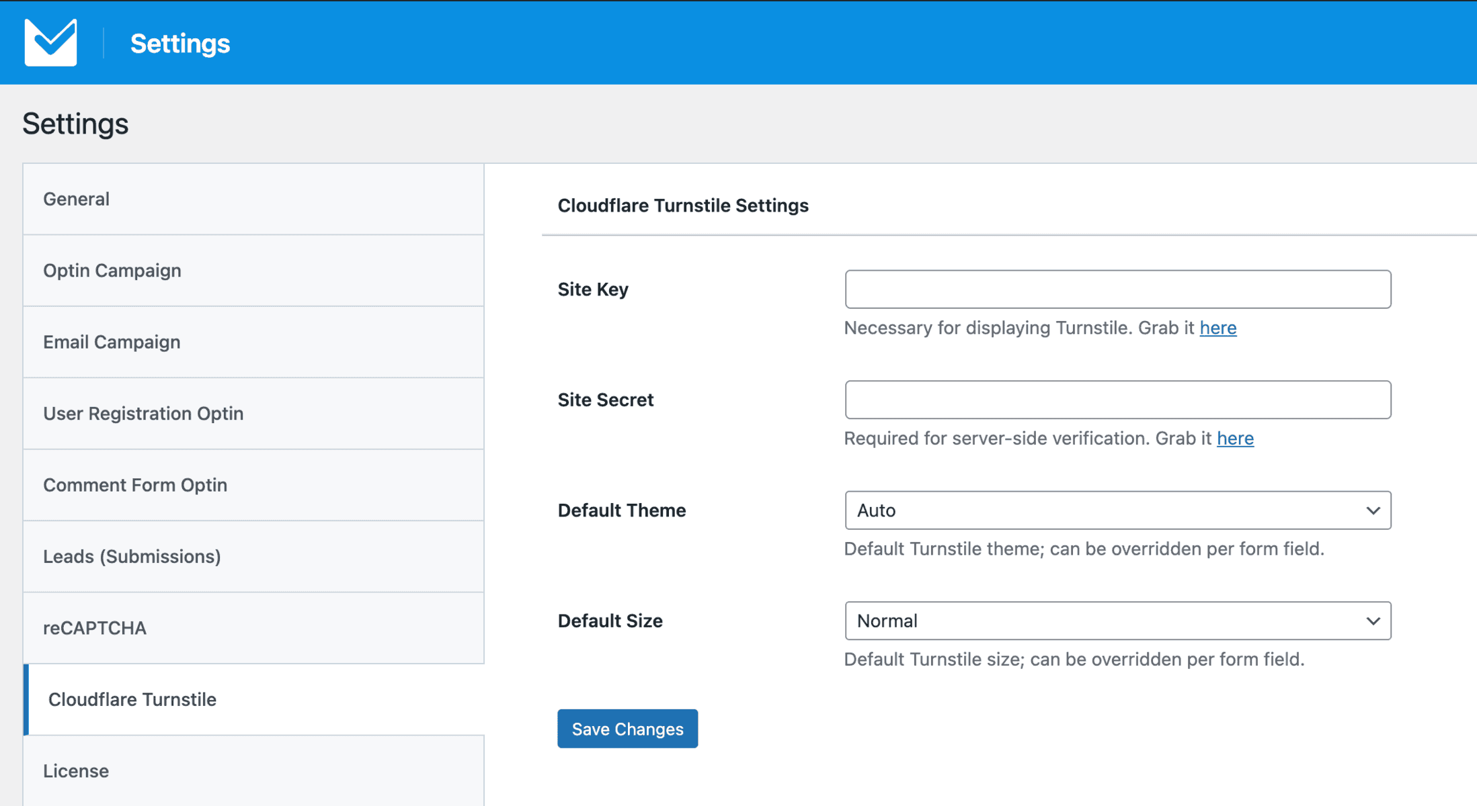Switch to the Optin Campaign tab
The height and width of the screenshot is (806, 1477).
[253, 271]
